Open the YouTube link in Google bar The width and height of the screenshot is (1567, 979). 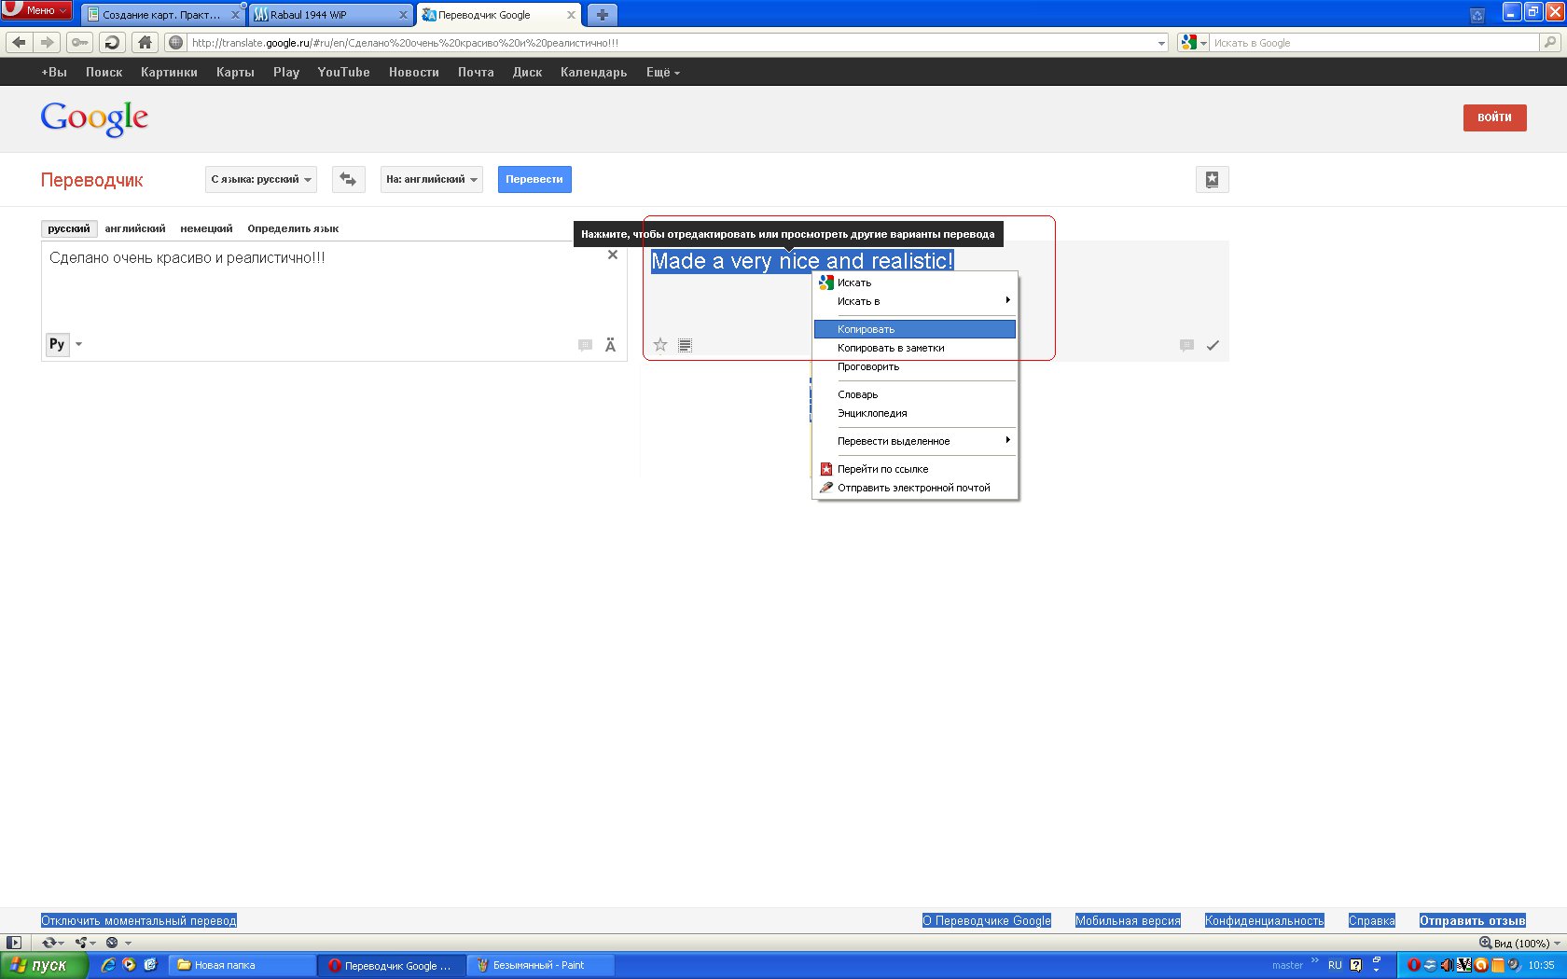[343, 72]
